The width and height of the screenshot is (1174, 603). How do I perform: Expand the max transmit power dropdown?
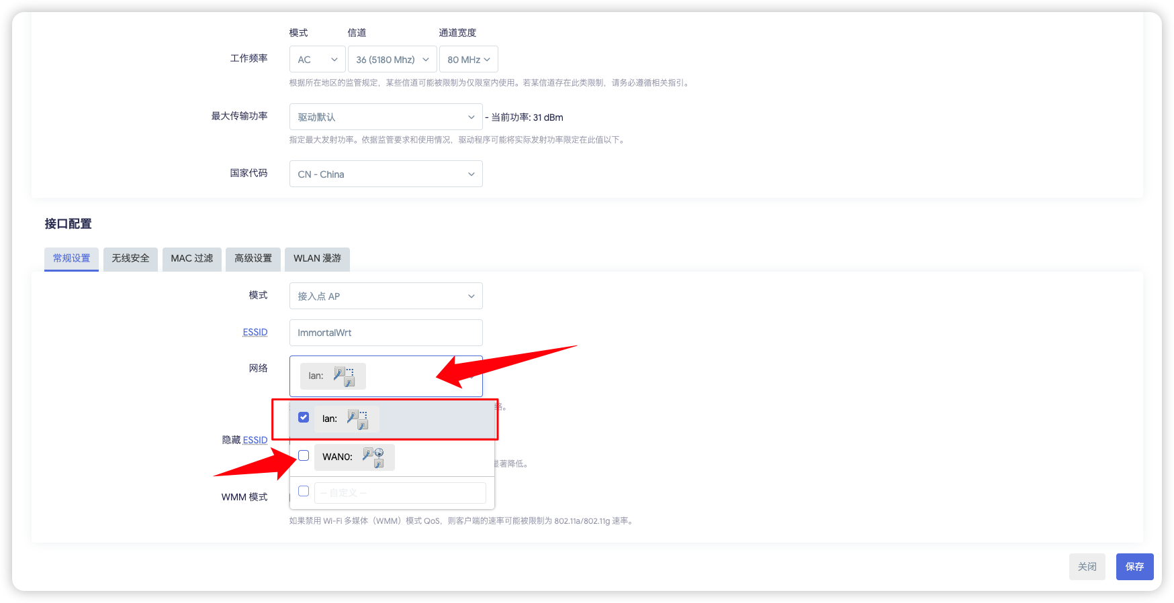point(386,117)
